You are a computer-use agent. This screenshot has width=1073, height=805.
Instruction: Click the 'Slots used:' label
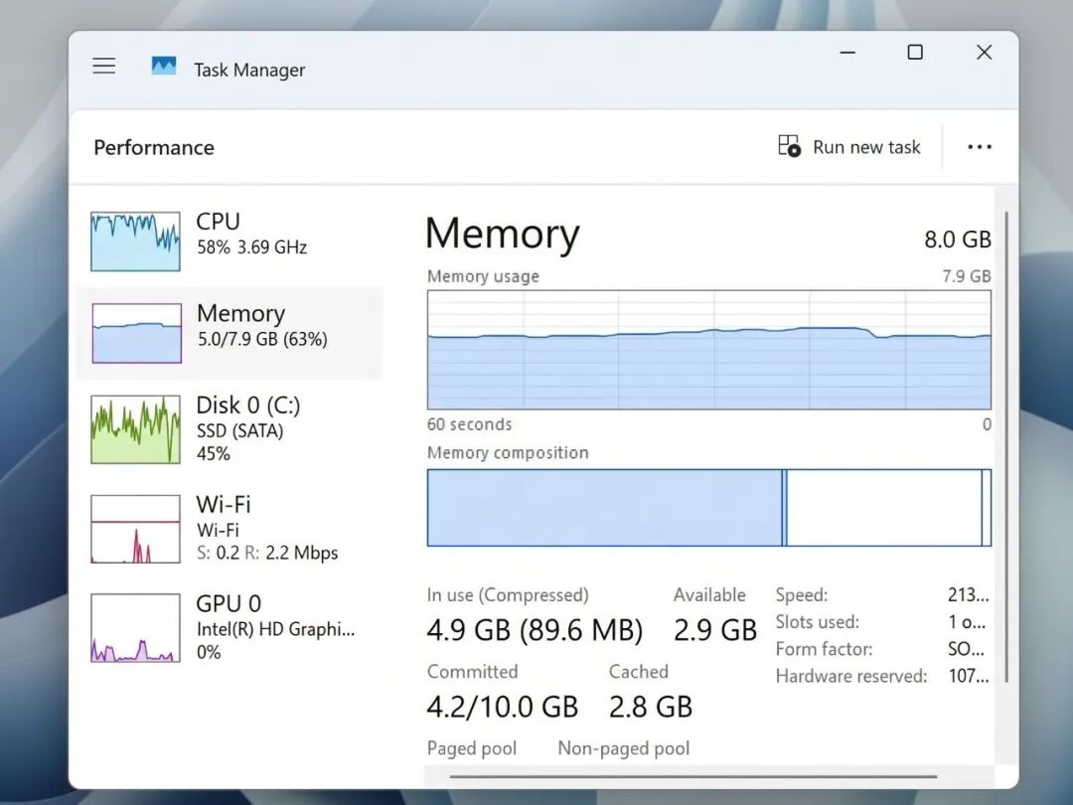[817, 621]
